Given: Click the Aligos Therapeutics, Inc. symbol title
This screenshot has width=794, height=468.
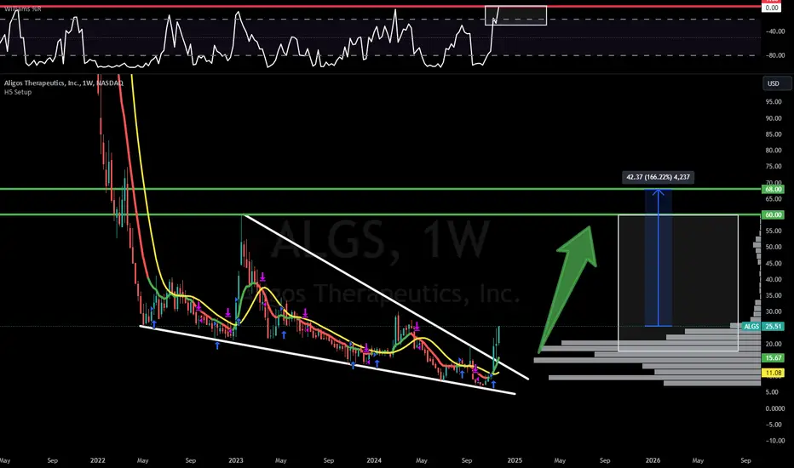Looking at the screenshot, I should [x=64, y=83].
